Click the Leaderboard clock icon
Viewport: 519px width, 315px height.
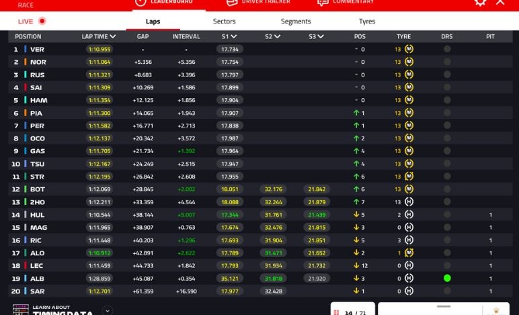point(141,2)
